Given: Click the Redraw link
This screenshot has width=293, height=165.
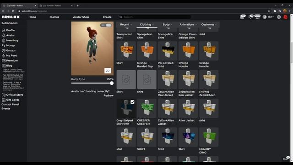Looking at the screenshot, I should point(109,95).
